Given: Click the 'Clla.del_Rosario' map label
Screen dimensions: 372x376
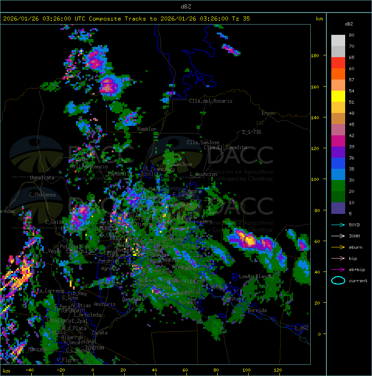Looking at the screenshot, I should 211,101.
